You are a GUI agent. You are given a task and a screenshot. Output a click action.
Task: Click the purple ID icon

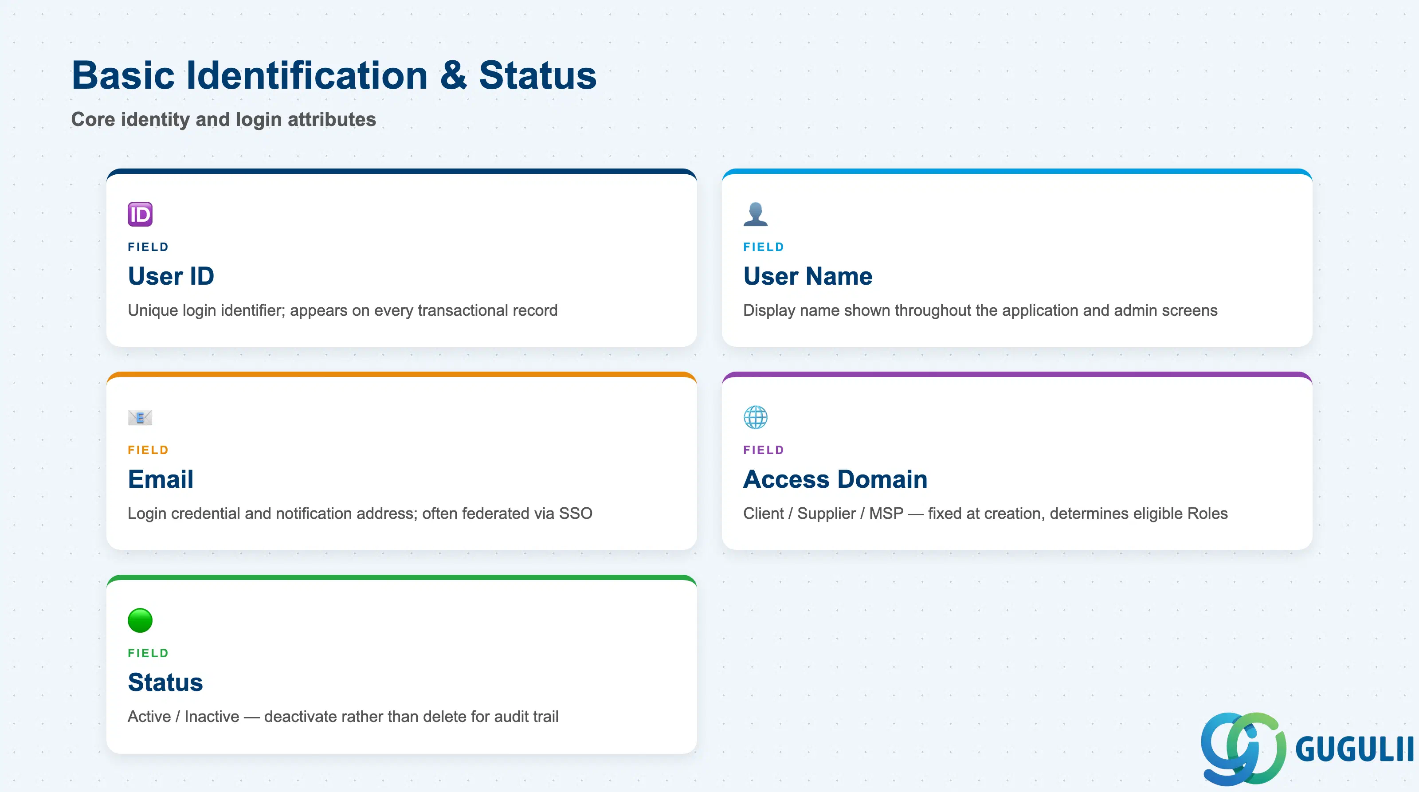pyautogui.click(x=140, y=214)
